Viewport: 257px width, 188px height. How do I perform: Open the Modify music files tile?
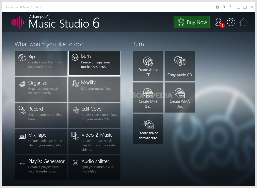tap(94, 89)
